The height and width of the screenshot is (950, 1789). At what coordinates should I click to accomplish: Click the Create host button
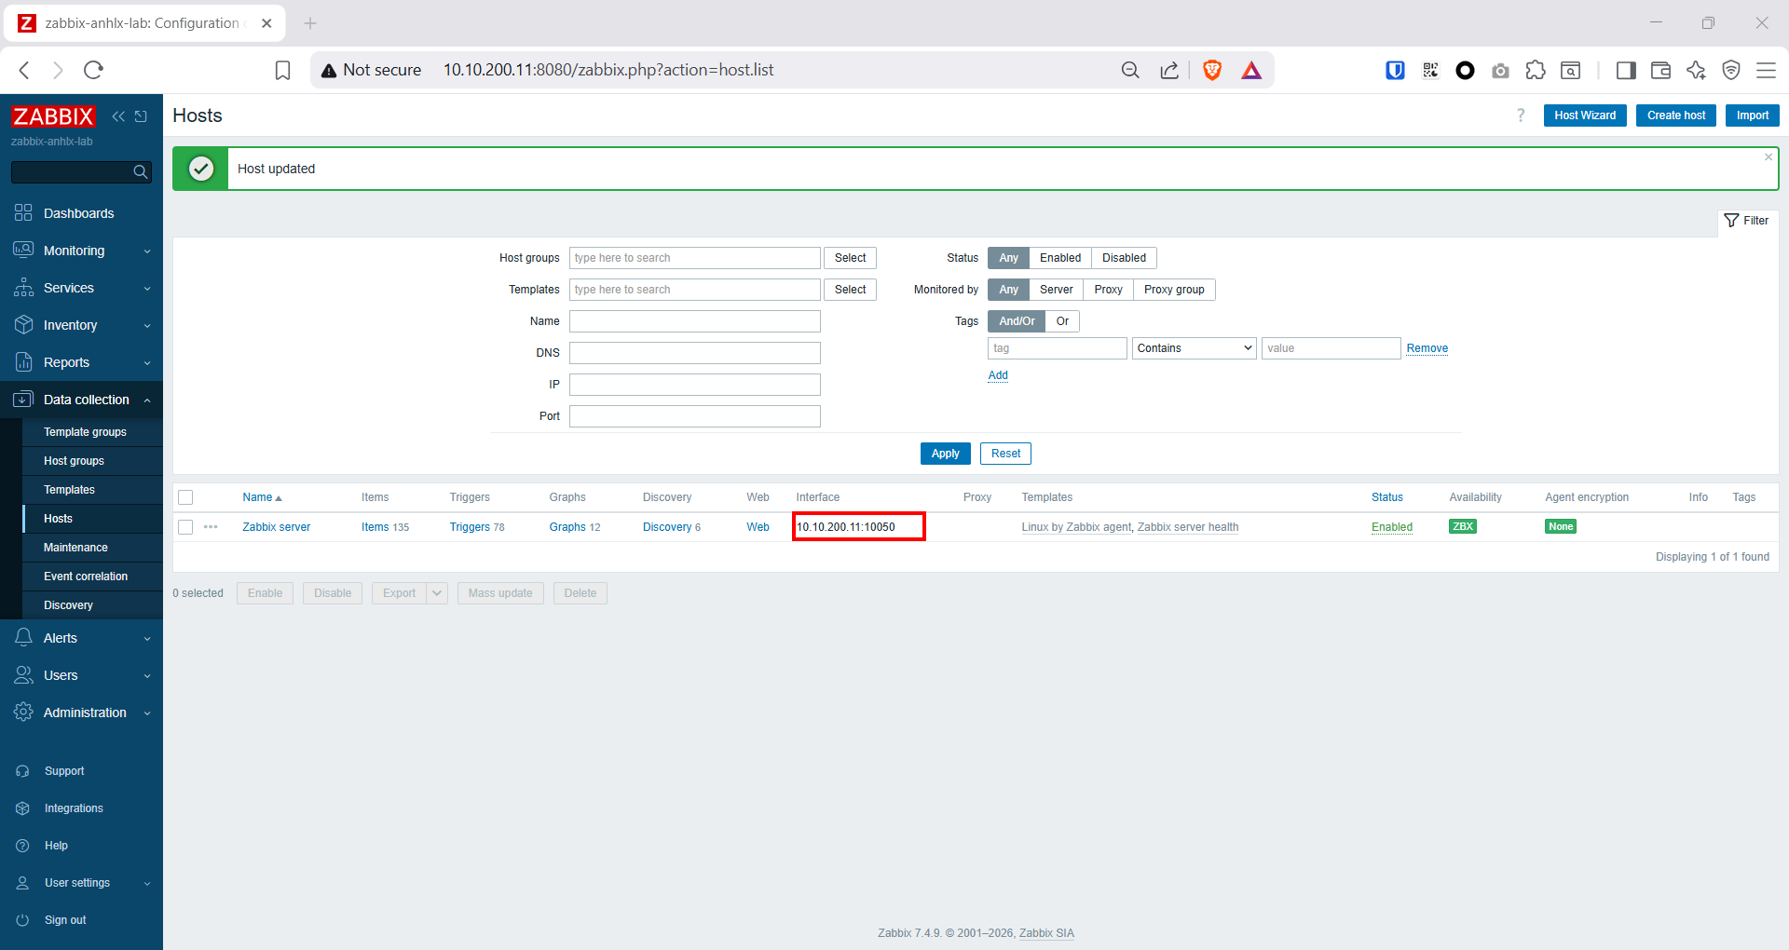pyautogui.click(x=1675, y=115)
